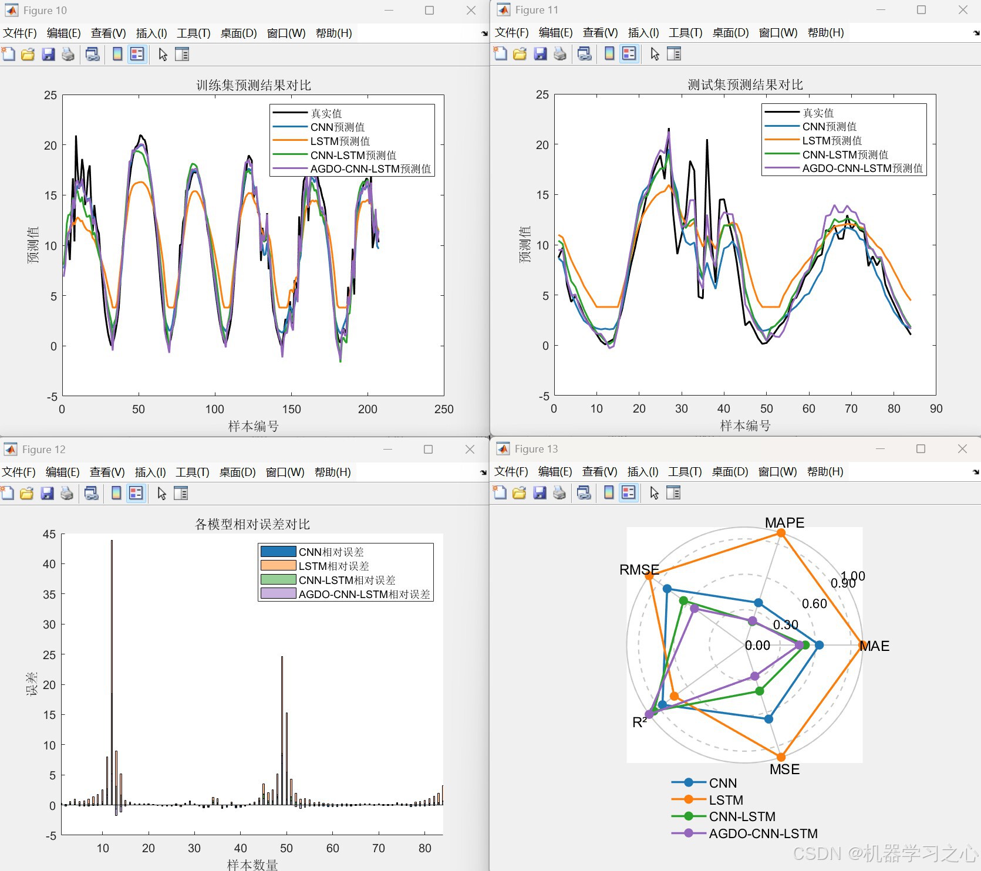The image size is (981, 871).
Task: Open Property Inspector in Figure 10 toolbar
Action: [x=182, y=55]
